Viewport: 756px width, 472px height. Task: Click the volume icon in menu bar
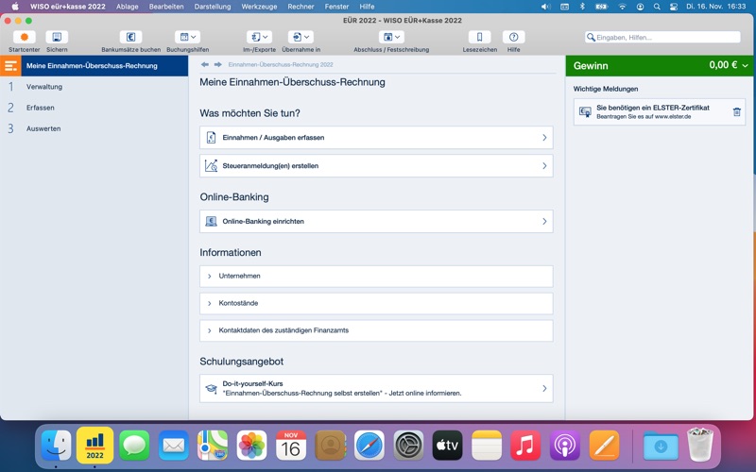coord(545,7)
